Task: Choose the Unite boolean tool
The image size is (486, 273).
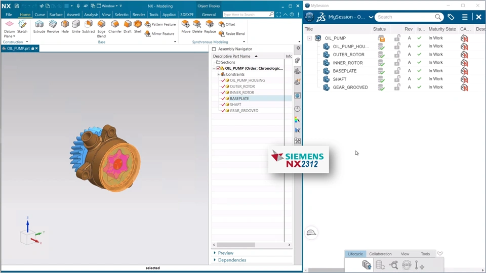Action: coord(76,26)
